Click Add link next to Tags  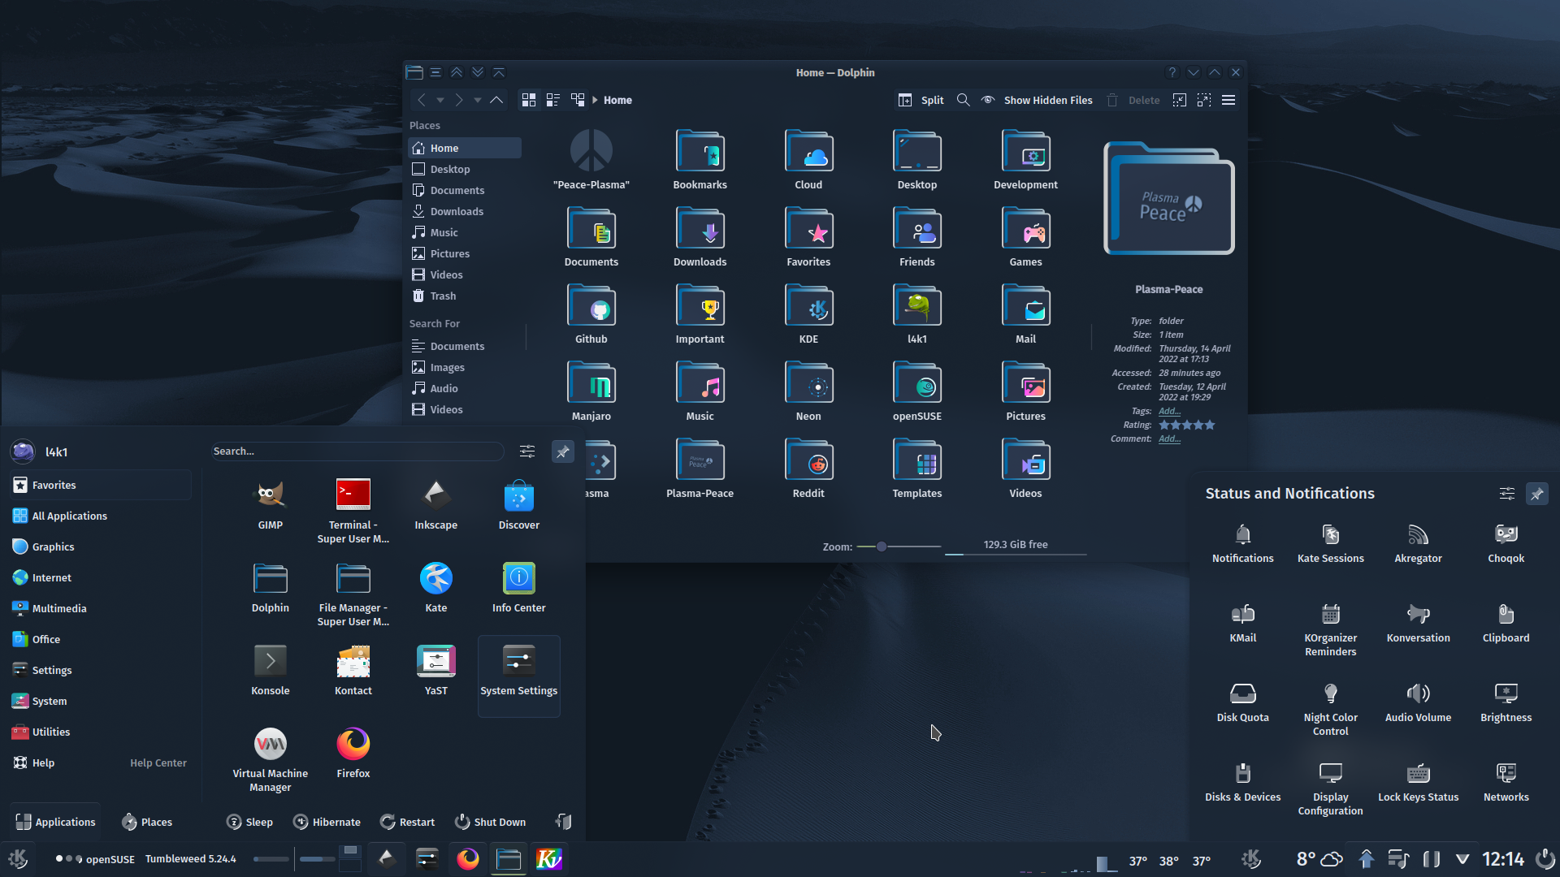point(1169,411)
